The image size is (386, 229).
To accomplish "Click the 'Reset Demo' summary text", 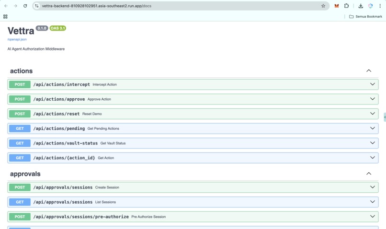I will coord(92,114).
